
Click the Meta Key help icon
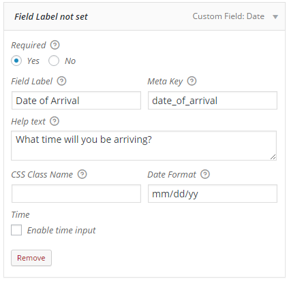point(192,81)
